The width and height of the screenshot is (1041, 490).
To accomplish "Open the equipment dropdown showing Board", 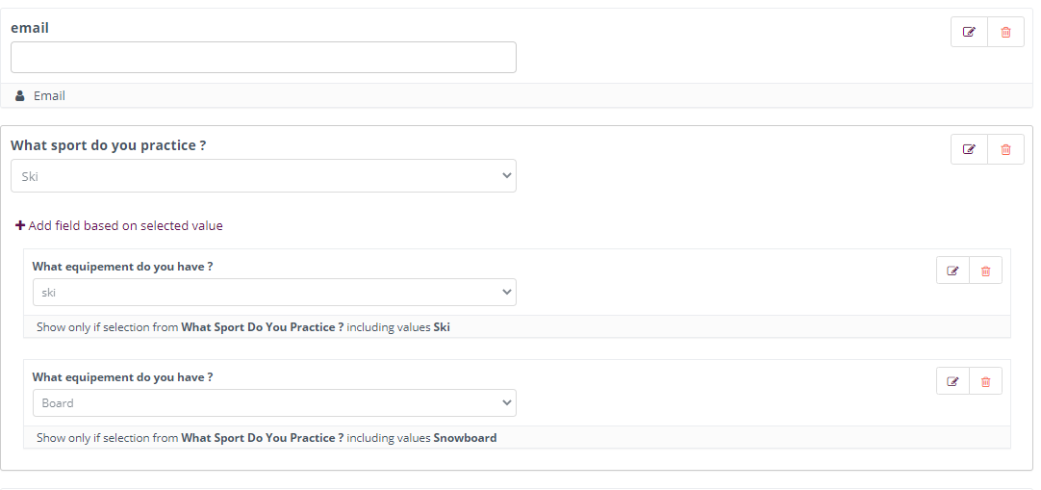I will point(274,403).
